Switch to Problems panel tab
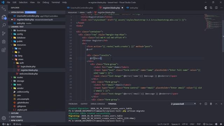The width and height of the screenshot is (224, 126). [x=73, y=104]
